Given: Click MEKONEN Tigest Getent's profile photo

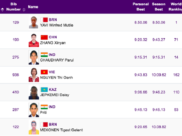Looking at the screenshot, I should click(x=34, y=127).
